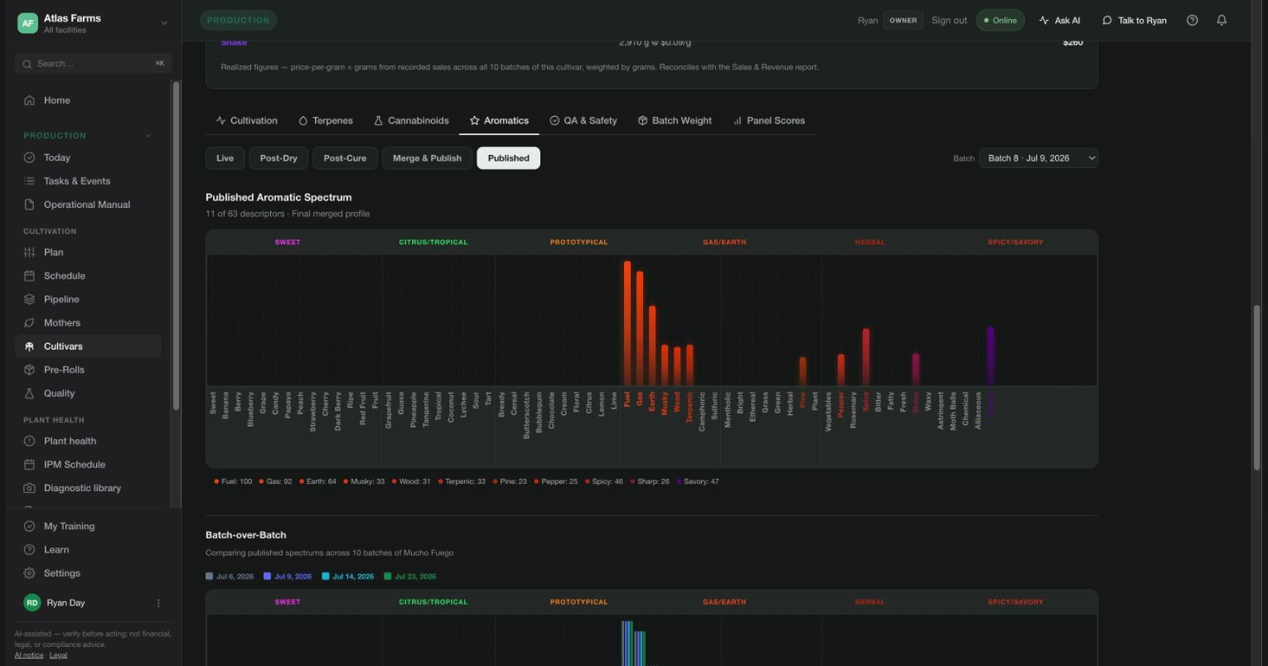Viewport: 1268px width, 666px height.
Task: Click the Sign out link
Action: (x=949, y=21)
